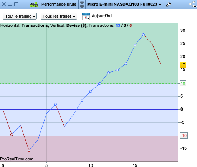This screenshot has width=197, height=167.
Task: Click the red -10 threshold label
Action: coord(184,136)
